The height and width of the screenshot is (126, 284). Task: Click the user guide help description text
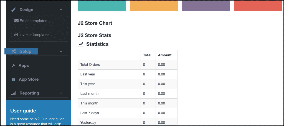37,122
